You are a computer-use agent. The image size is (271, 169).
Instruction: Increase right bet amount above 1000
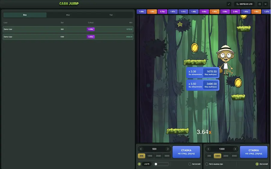coord(235,149)
